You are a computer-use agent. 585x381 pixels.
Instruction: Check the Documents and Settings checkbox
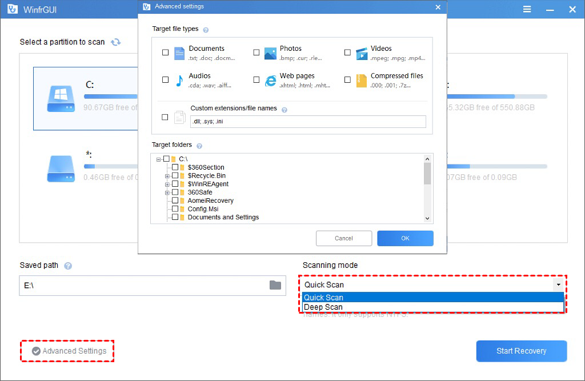click(175, 217)
